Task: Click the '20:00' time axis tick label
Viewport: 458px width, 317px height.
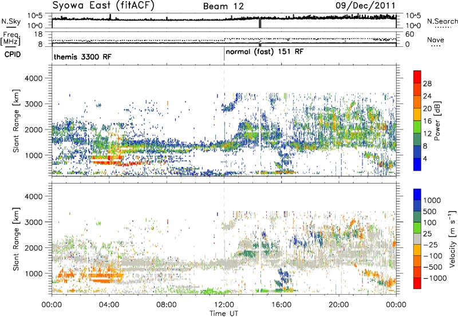Action: 339,304
